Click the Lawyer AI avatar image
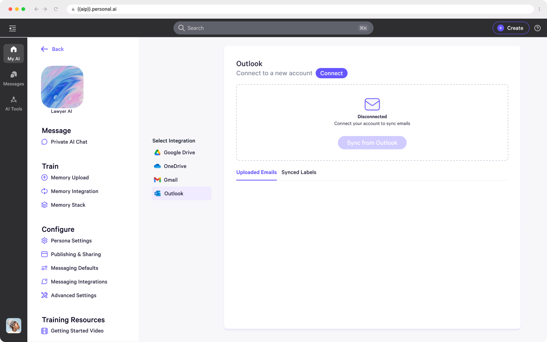The height and width of the screenshot is (342, 547). 62,87
